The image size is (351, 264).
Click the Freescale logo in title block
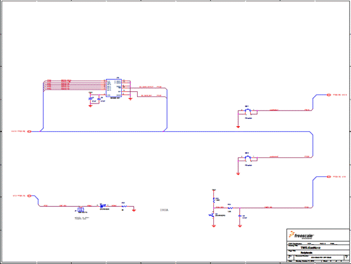click(x=301, y=235)
